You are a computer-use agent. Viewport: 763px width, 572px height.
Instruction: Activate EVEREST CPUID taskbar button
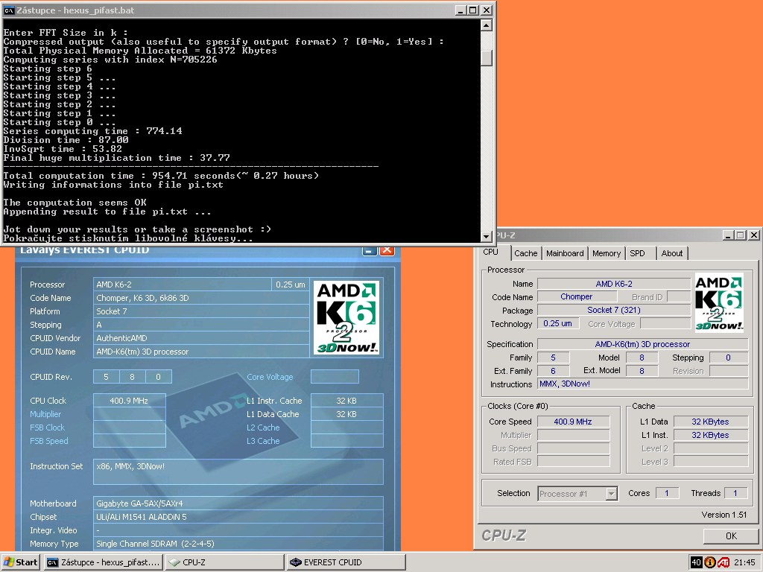346,562
